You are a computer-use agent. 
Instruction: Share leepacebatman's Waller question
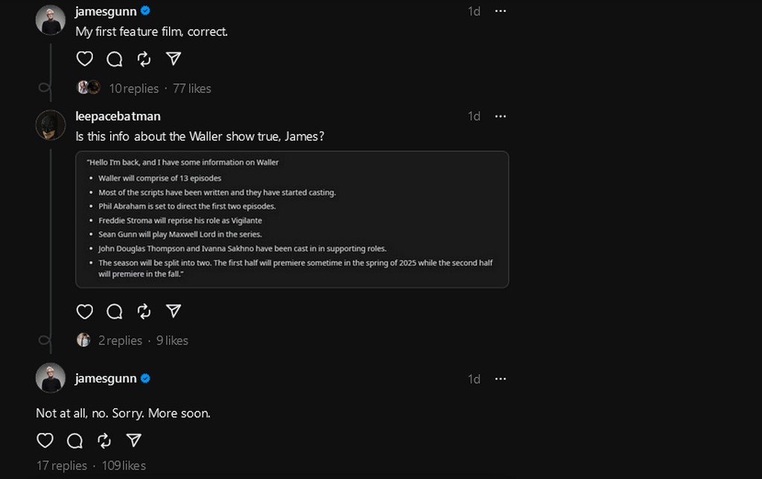point(173,311)
